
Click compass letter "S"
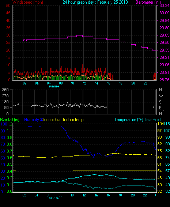160,102
